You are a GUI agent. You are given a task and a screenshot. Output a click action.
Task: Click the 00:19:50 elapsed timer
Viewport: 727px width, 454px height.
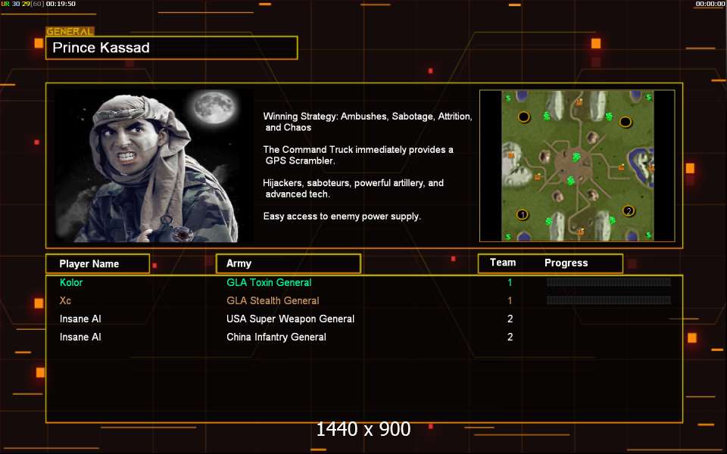click(x=61, y=4)
